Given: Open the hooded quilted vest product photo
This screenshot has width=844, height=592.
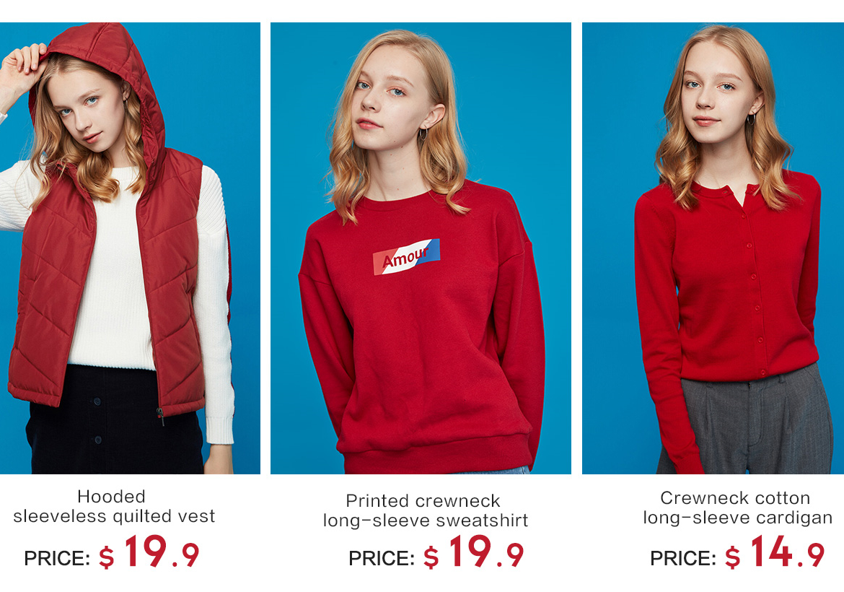Looking at the screenshot, I should [x=130, y=248].
